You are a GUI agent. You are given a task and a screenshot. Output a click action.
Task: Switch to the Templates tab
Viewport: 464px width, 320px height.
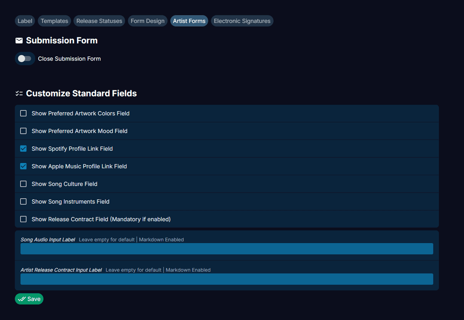(x=54, y=21)
